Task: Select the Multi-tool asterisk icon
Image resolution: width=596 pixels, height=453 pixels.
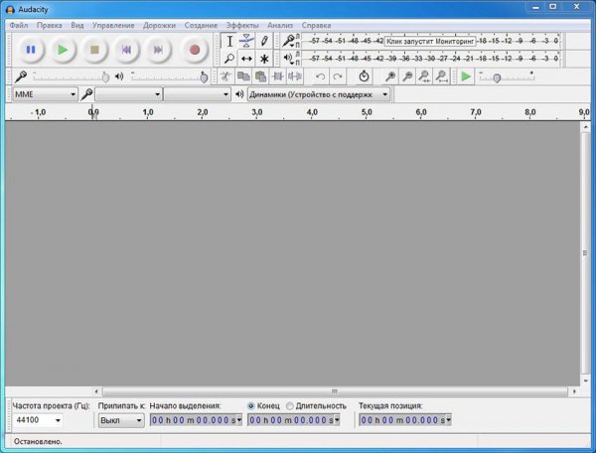Action: click(x=264, y=59)
